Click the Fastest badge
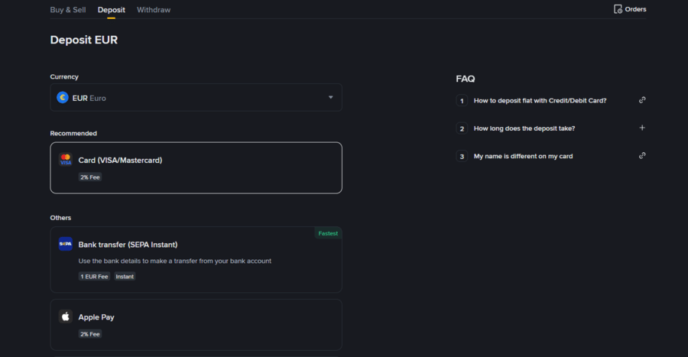The width and height of the screenshot is (688, 357). (x=328, y=233)
